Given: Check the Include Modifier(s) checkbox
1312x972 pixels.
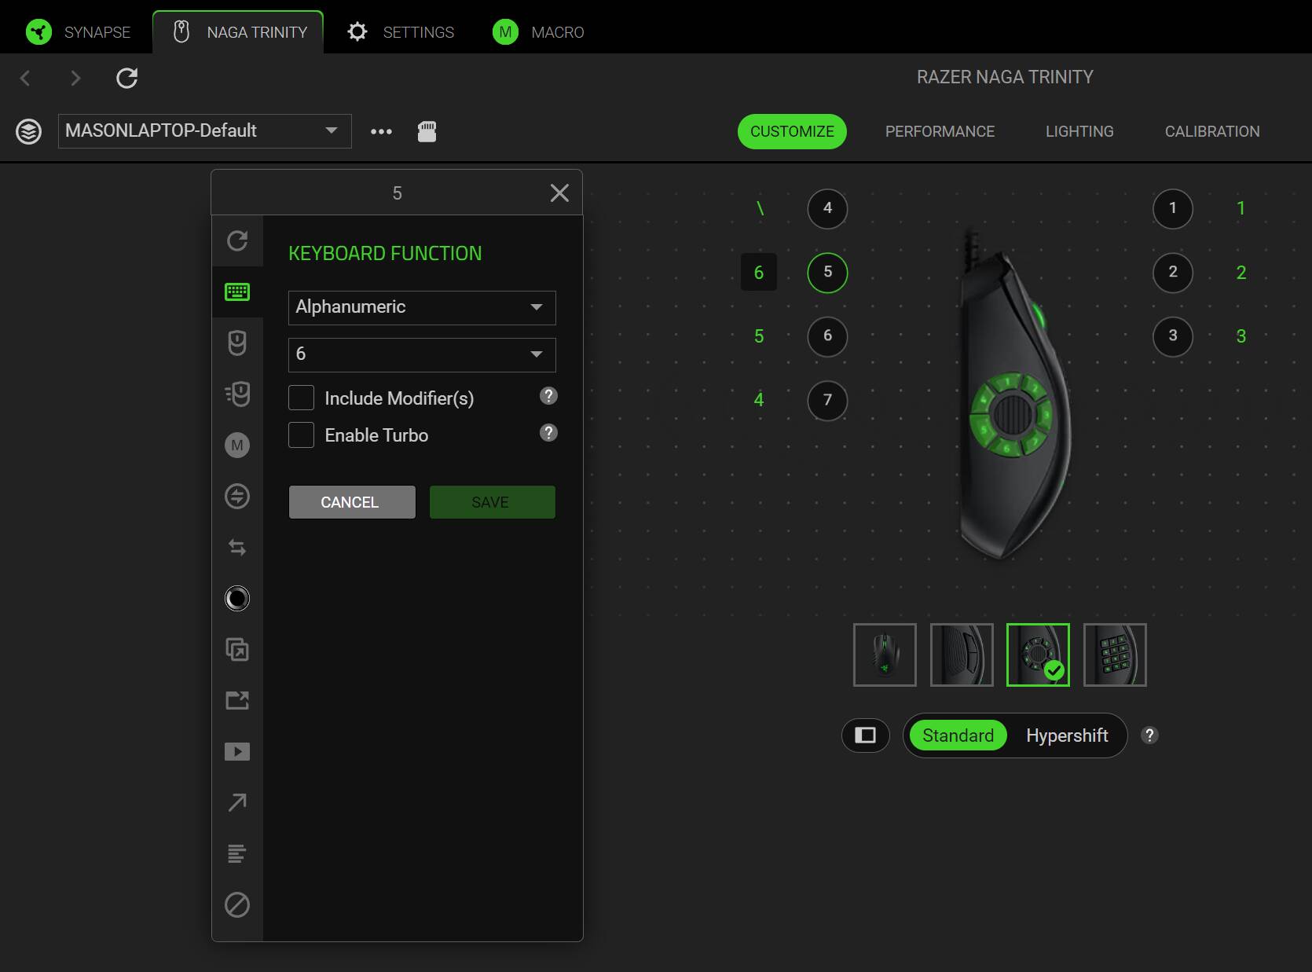Looking at the screenshot, I should tap(301, 398).
